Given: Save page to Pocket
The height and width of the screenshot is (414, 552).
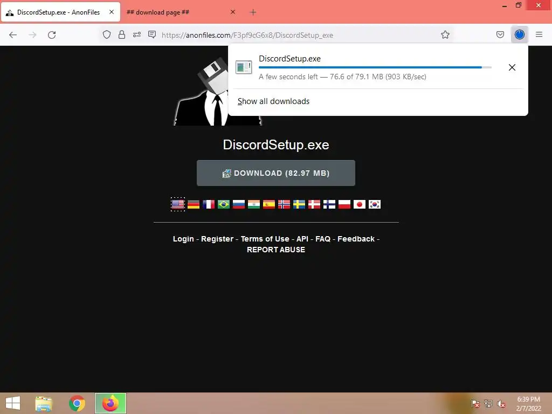Looking at the screenshot, I should (x=500, y=34).
